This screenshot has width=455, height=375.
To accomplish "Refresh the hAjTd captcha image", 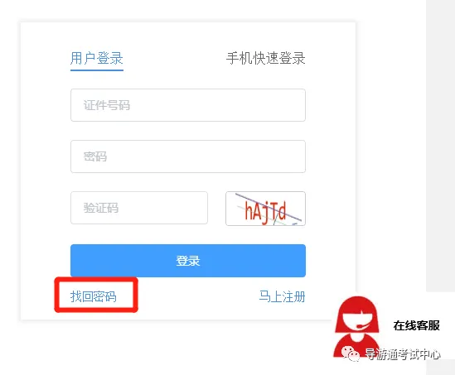I will pyautogui.click(x=265, y=209).
